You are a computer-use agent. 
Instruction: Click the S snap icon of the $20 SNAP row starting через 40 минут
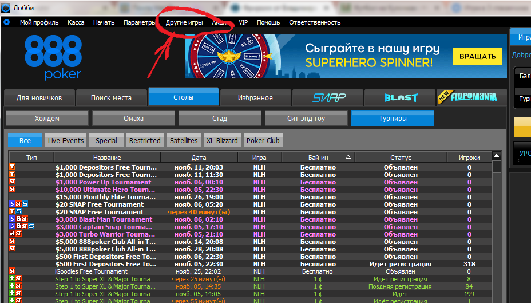click(x=19, y=211)
